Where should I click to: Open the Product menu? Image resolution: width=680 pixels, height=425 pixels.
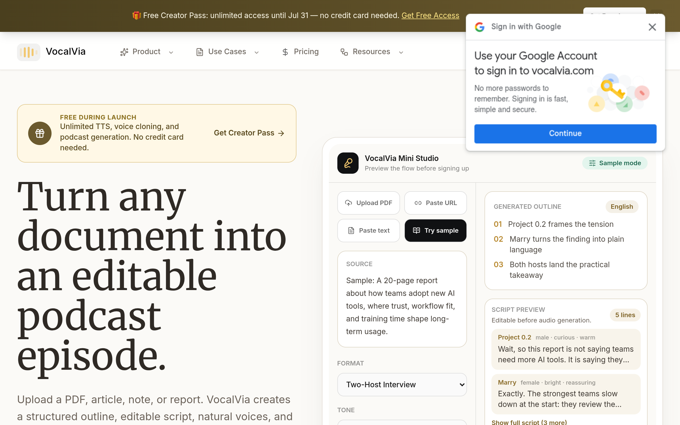[x=147, y=52]
